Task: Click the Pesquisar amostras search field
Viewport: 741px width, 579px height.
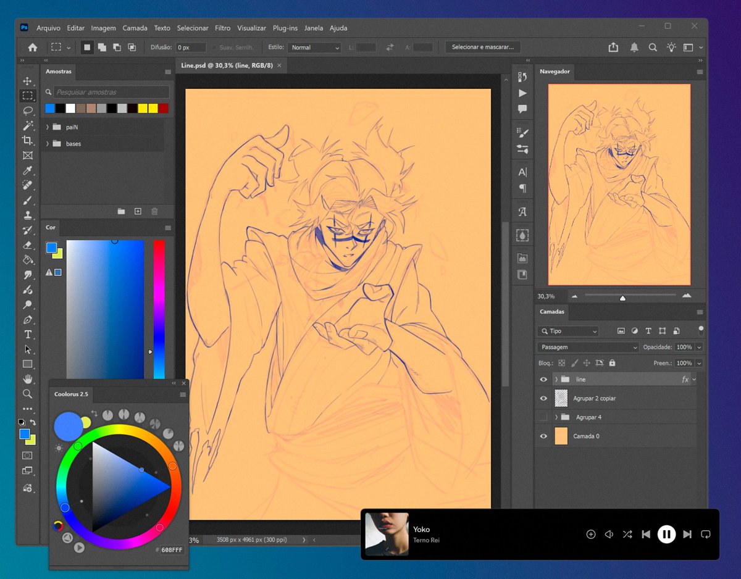Action: (x=111, y=92)
